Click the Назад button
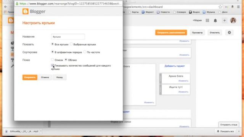Viewport: 244px width, 137px height. click(59, 77)
